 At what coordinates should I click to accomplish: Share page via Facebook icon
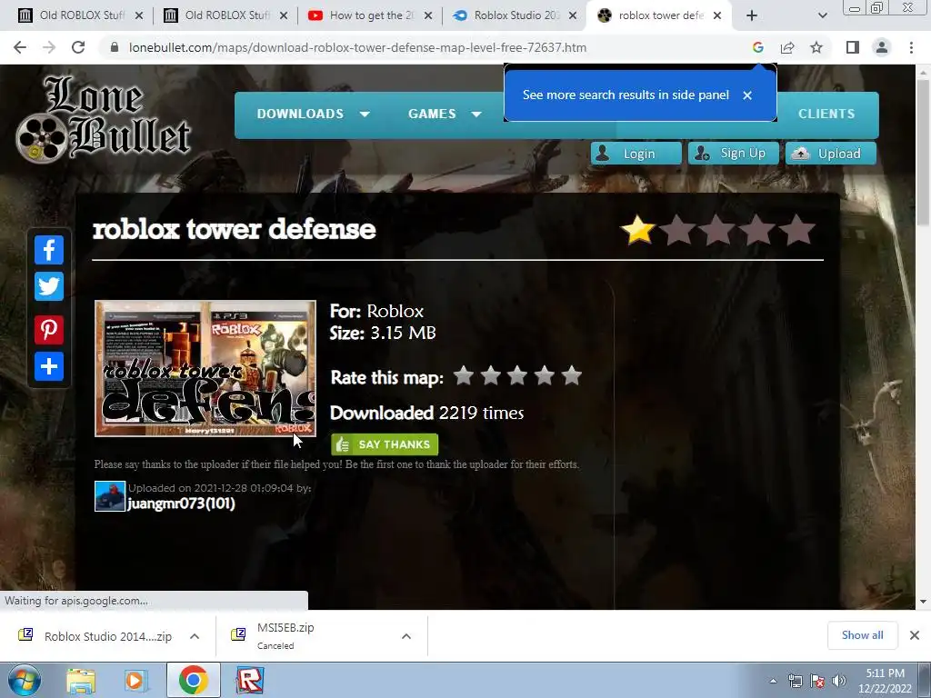49,250
